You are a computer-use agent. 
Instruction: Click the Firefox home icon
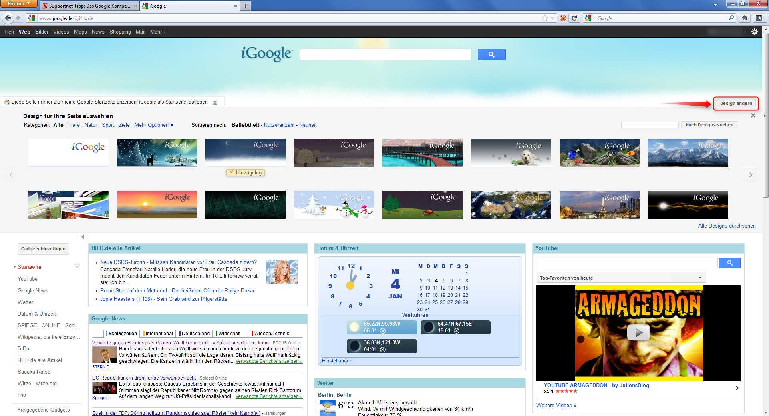(x=745, y=18)
